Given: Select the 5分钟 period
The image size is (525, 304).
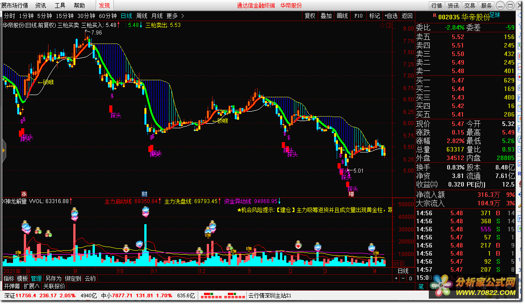Looking at the screenshot, I should (44, 16).
